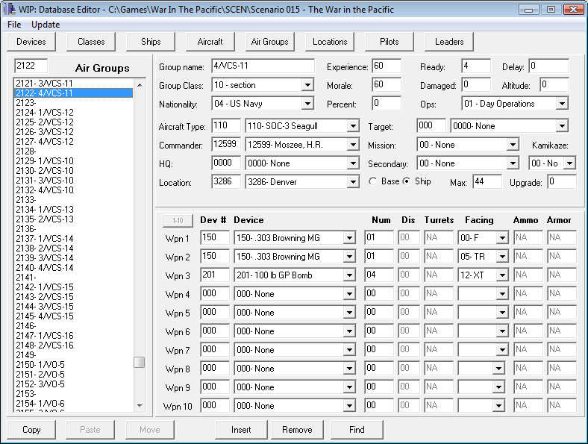
Task: Switch to the Ships section
Action: [150, 42]
